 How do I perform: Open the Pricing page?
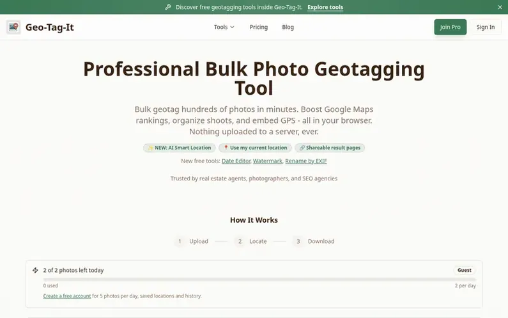[259, 28]
